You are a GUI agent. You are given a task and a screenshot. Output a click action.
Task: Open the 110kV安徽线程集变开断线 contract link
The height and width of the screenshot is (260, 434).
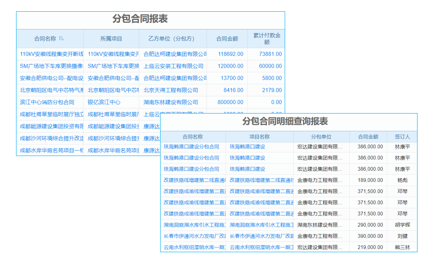click(x=49, y=54)
